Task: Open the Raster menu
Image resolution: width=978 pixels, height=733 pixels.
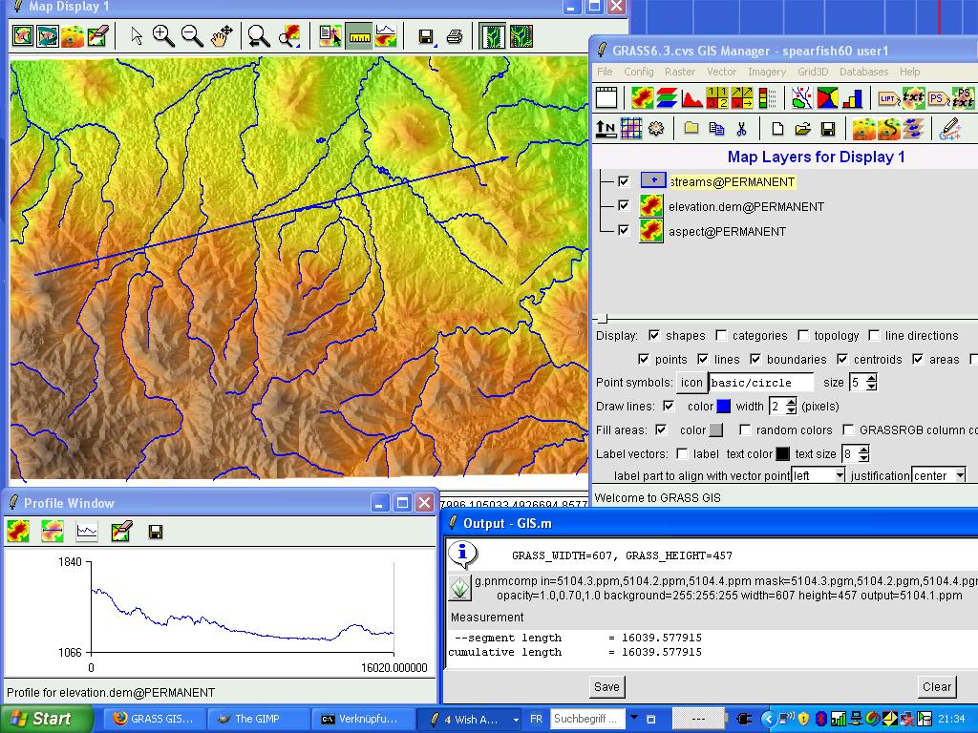Action: pos(680,72)
